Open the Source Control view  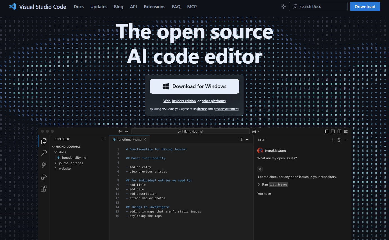(x=44, y=165)
